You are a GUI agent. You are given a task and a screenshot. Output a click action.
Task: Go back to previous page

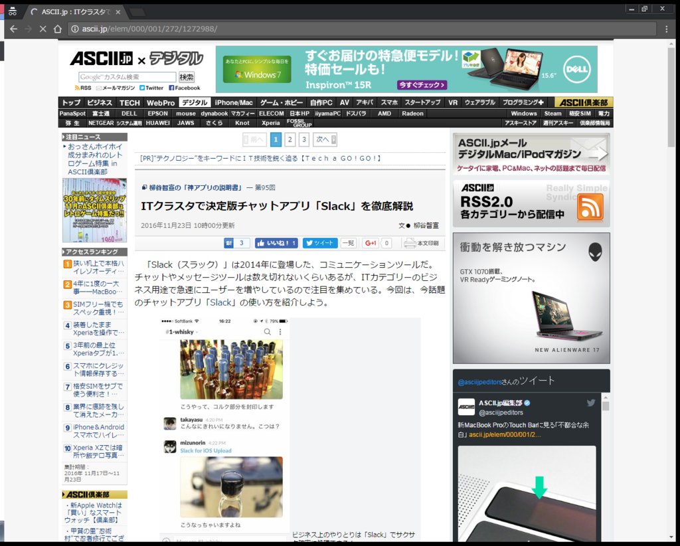tap(13, 29)
